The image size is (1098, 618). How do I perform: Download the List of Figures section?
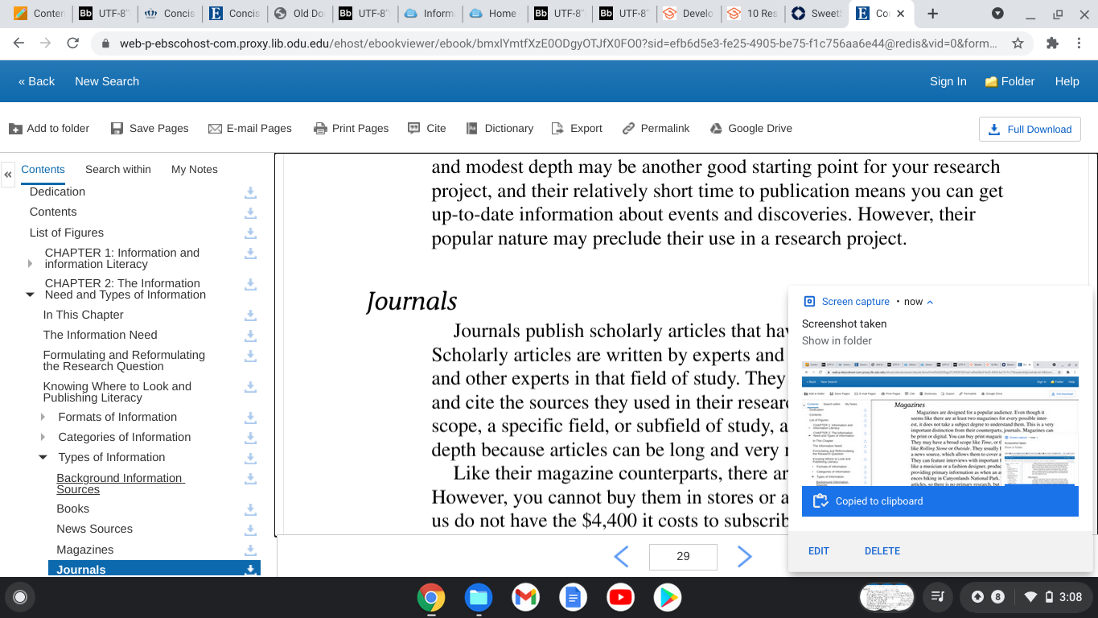251,233
